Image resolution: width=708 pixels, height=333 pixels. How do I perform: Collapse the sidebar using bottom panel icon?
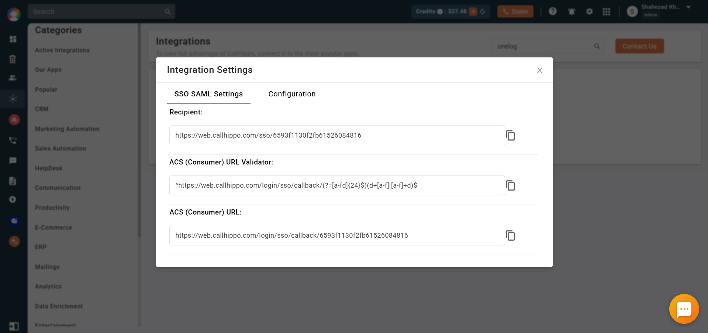[14, 326]
